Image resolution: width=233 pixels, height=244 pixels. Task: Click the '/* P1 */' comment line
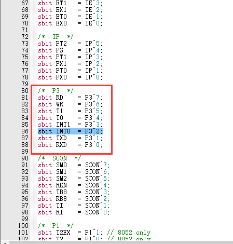[56, 226]
